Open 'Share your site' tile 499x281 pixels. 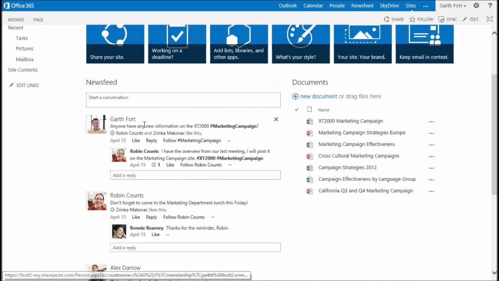point(115,44)
